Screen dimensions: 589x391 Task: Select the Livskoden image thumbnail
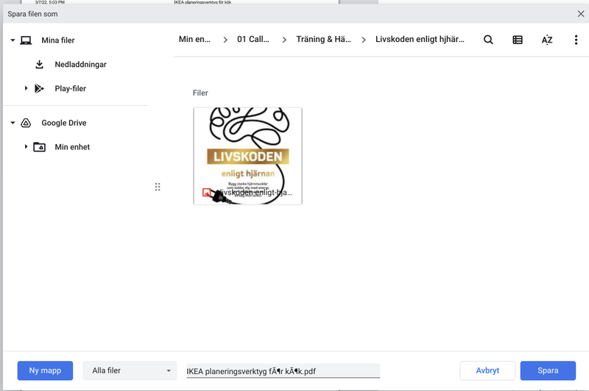pyautogui.click(x=247, y=156)
